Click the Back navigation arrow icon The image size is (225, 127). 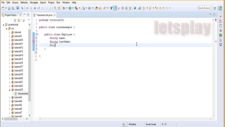(x=160, y=8)
